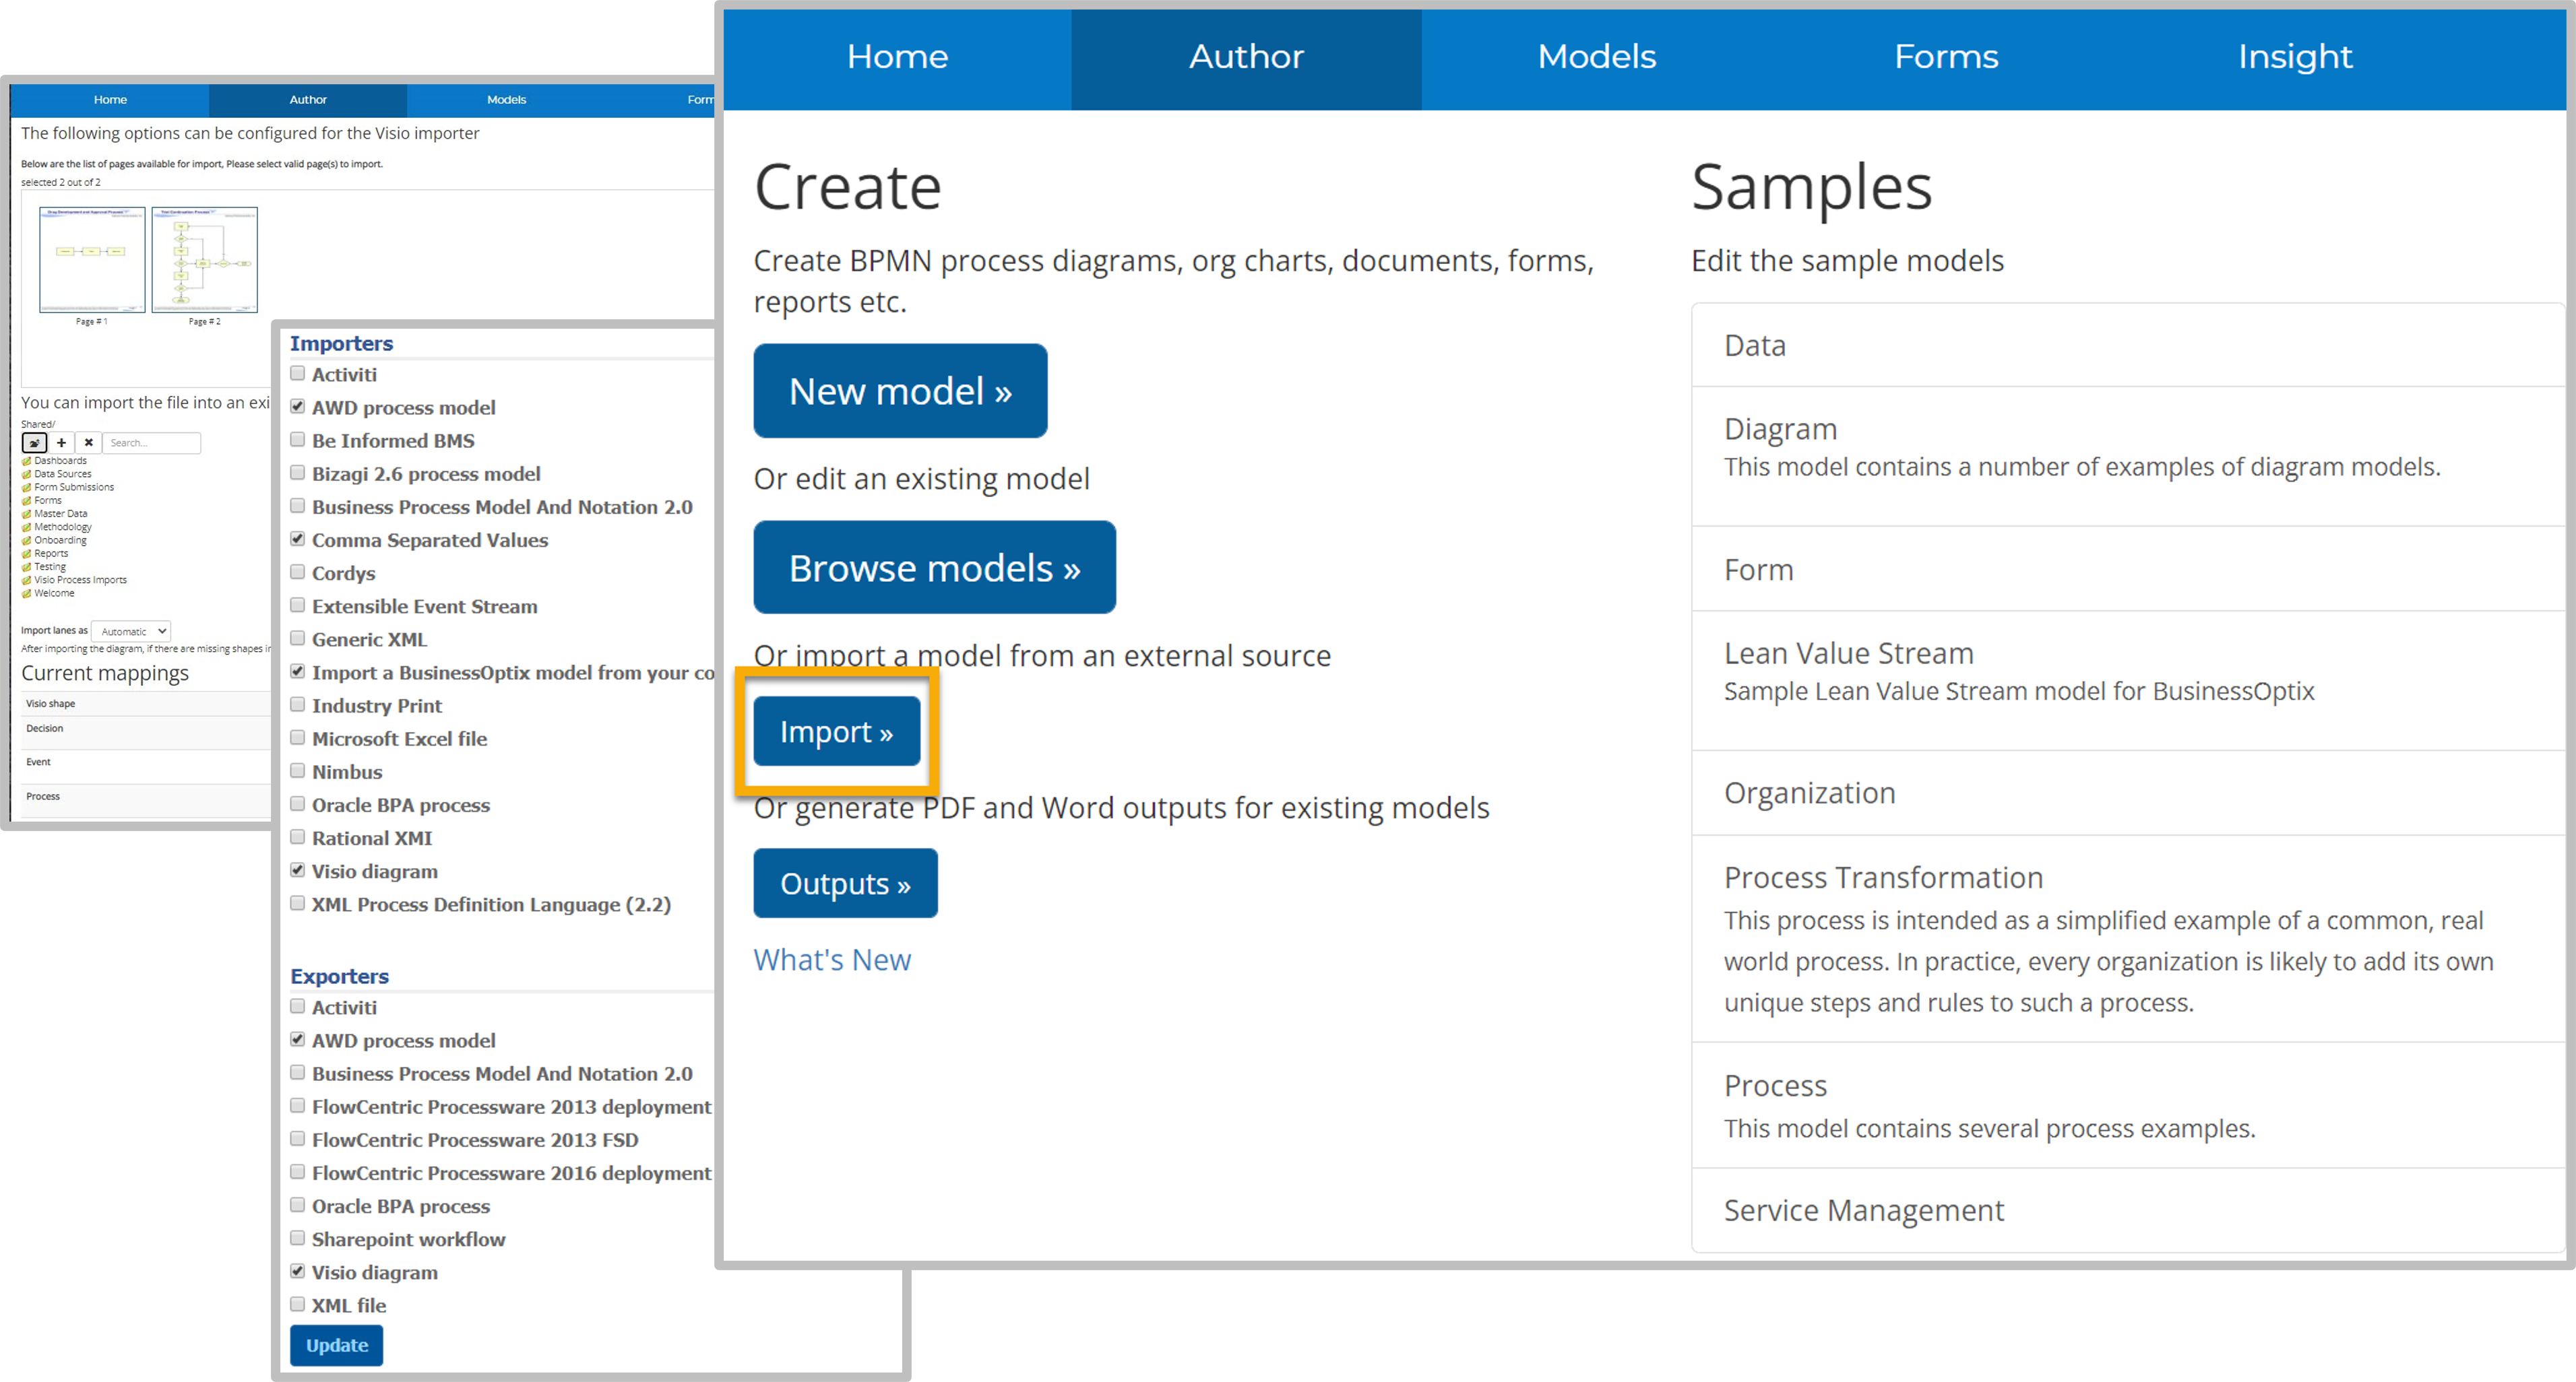Open the Dashboards folder in the tree

click(60, 461)
